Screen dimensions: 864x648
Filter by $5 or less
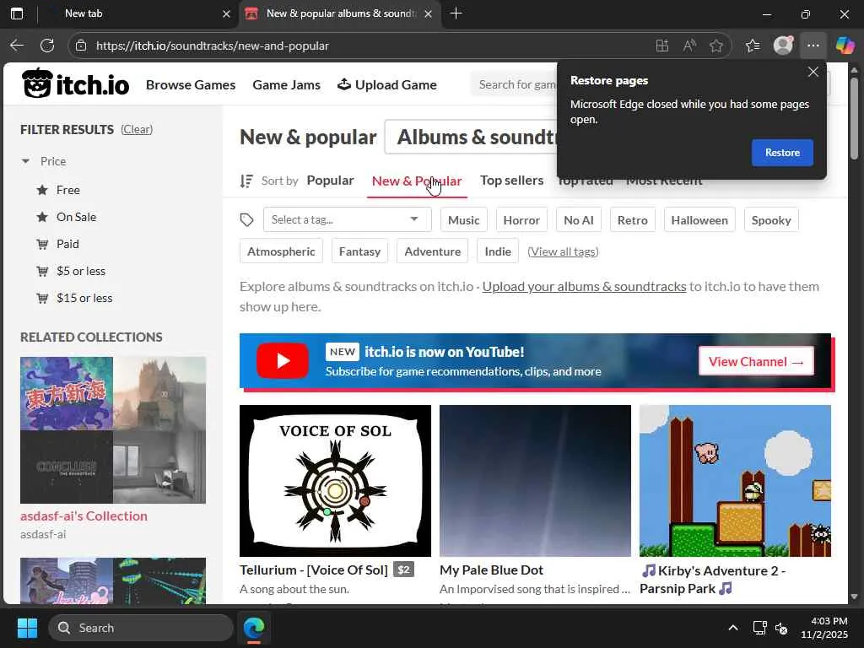pos(80,271)
